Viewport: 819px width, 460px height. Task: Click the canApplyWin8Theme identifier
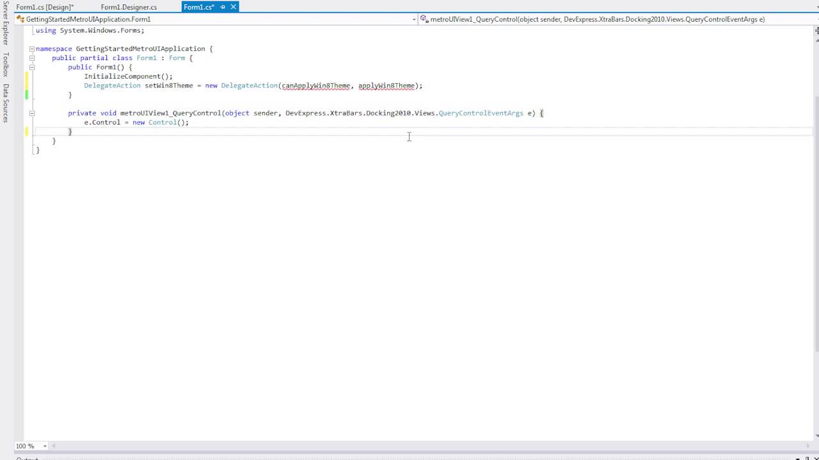pos(316,86)
